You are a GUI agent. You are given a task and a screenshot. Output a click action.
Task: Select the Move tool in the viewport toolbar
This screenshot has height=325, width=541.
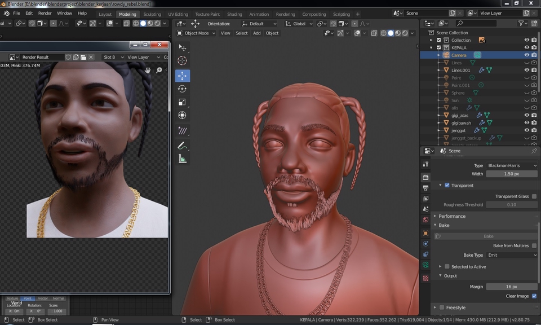pos(183,75)
